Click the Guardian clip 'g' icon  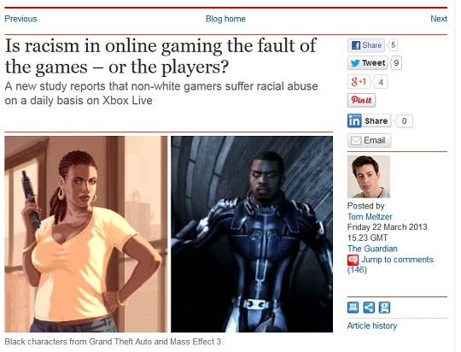(x=384, y=308)
